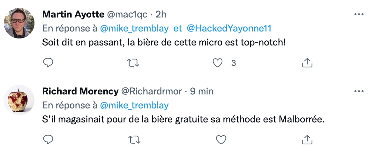374x152 pixels.
Task: Open the 9 min timestamp link
Action: pyautogui.click(x=202, y=92)
